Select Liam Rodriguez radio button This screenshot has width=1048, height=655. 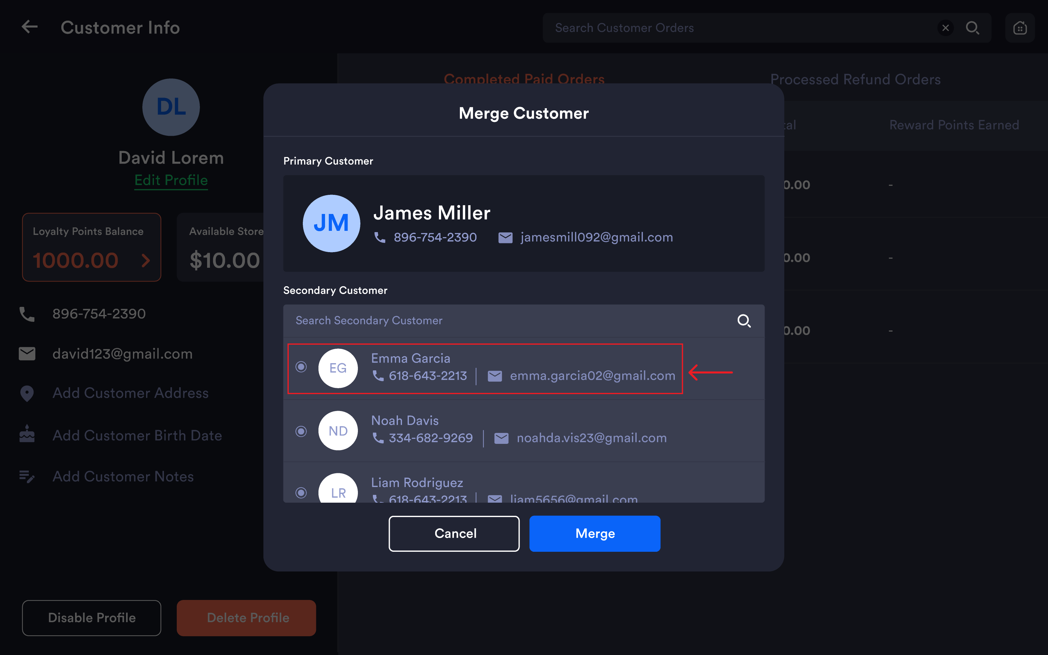click(x=301, y=493)
